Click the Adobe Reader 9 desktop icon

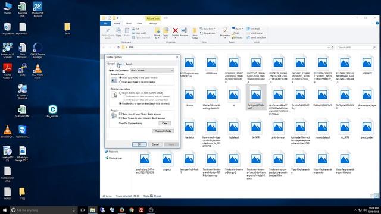tap(7, 71)
